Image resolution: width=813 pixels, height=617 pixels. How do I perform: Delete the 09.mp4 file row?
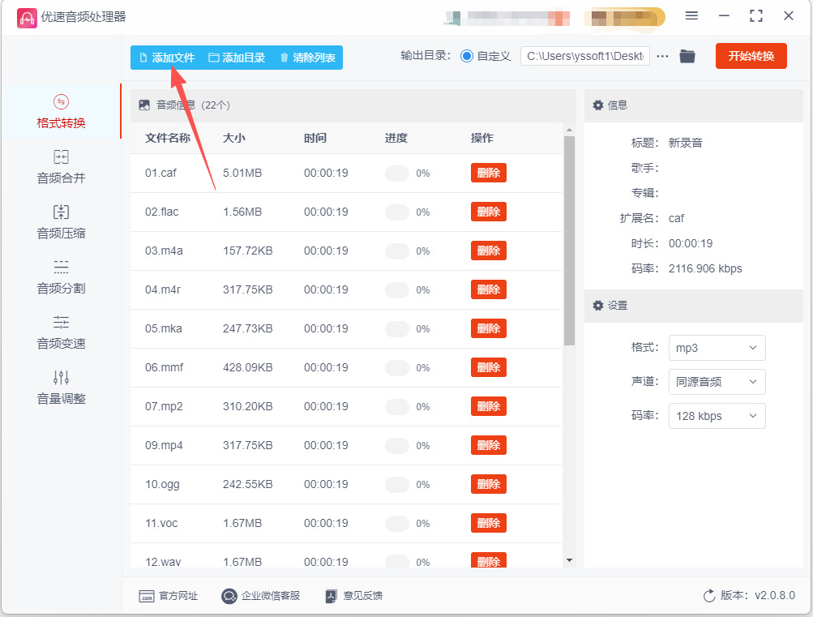(489, 445)
